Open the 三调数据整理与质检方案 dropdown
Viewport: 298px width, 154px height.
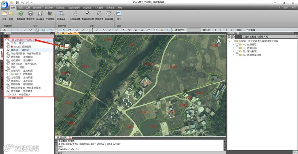coord(297,37)
